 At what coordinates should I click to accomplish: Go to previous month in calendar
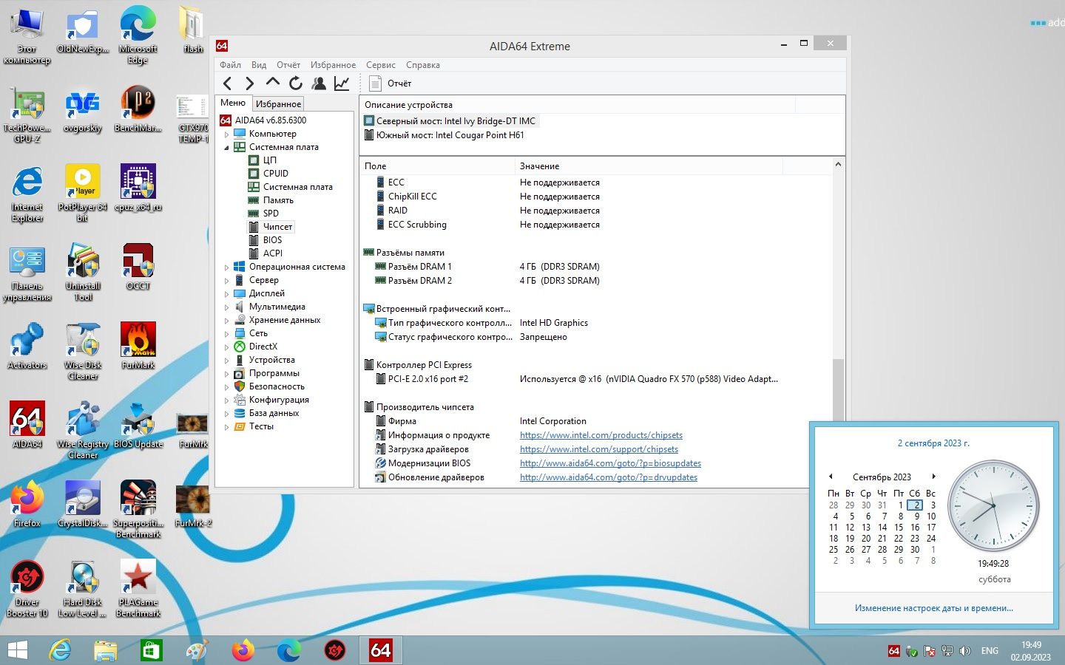(x=831, y=477)
